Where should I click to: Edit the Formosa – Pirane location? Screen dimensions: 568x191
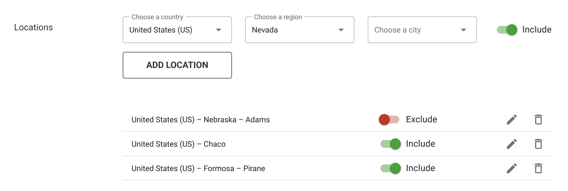(512, 168)
